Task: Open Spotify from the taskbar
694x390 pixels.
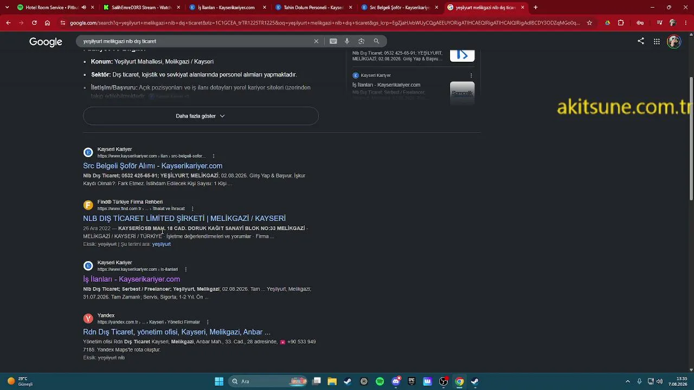Action: tap(380, 381)
